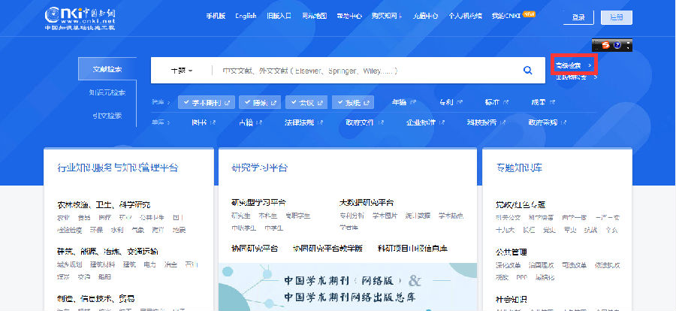Open 旧版入口 in top navigation

point(279,16)
